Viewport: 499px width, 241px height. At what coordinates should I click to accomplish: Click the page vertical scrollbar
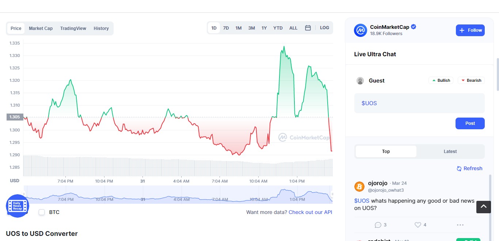[497, 74]
